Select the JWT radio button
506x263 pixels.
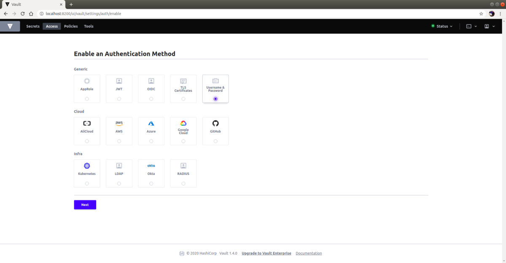[119, 99]
